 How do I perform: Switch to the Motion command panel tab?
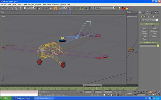click(151, 13)
